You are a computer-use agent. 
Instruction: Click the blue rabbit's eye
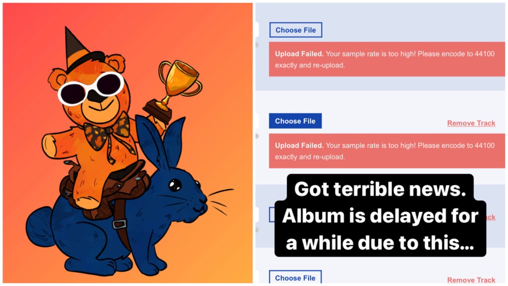point(175,185)
